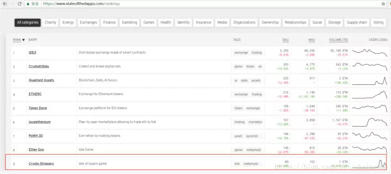The width and height of the screenshot is (391, 174).
Task: Switch to Supply chain category
Action: click(x=357, y=22)
